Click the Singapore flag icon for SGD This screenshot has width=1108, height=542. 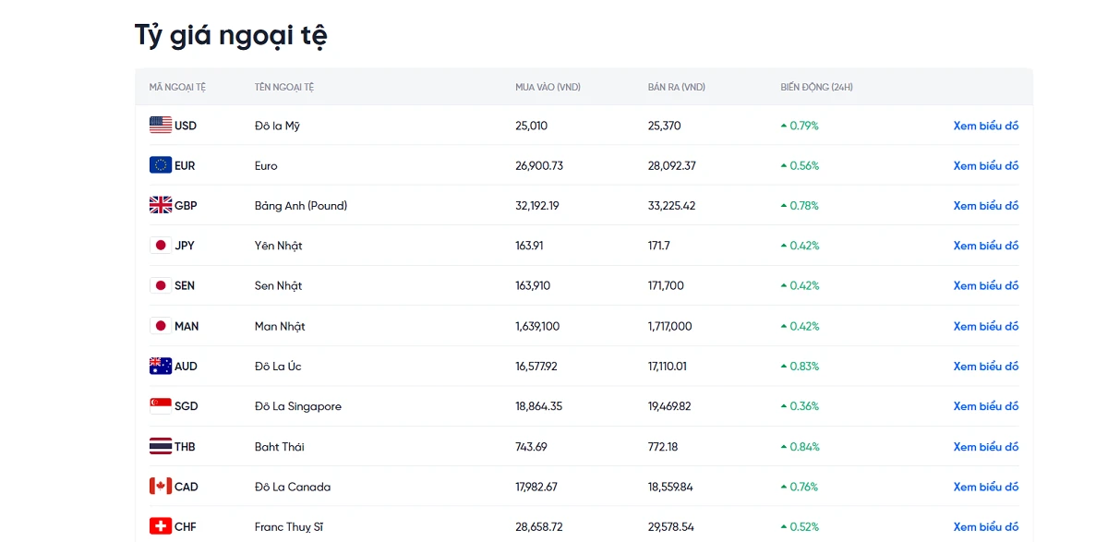tap(161, 406)
